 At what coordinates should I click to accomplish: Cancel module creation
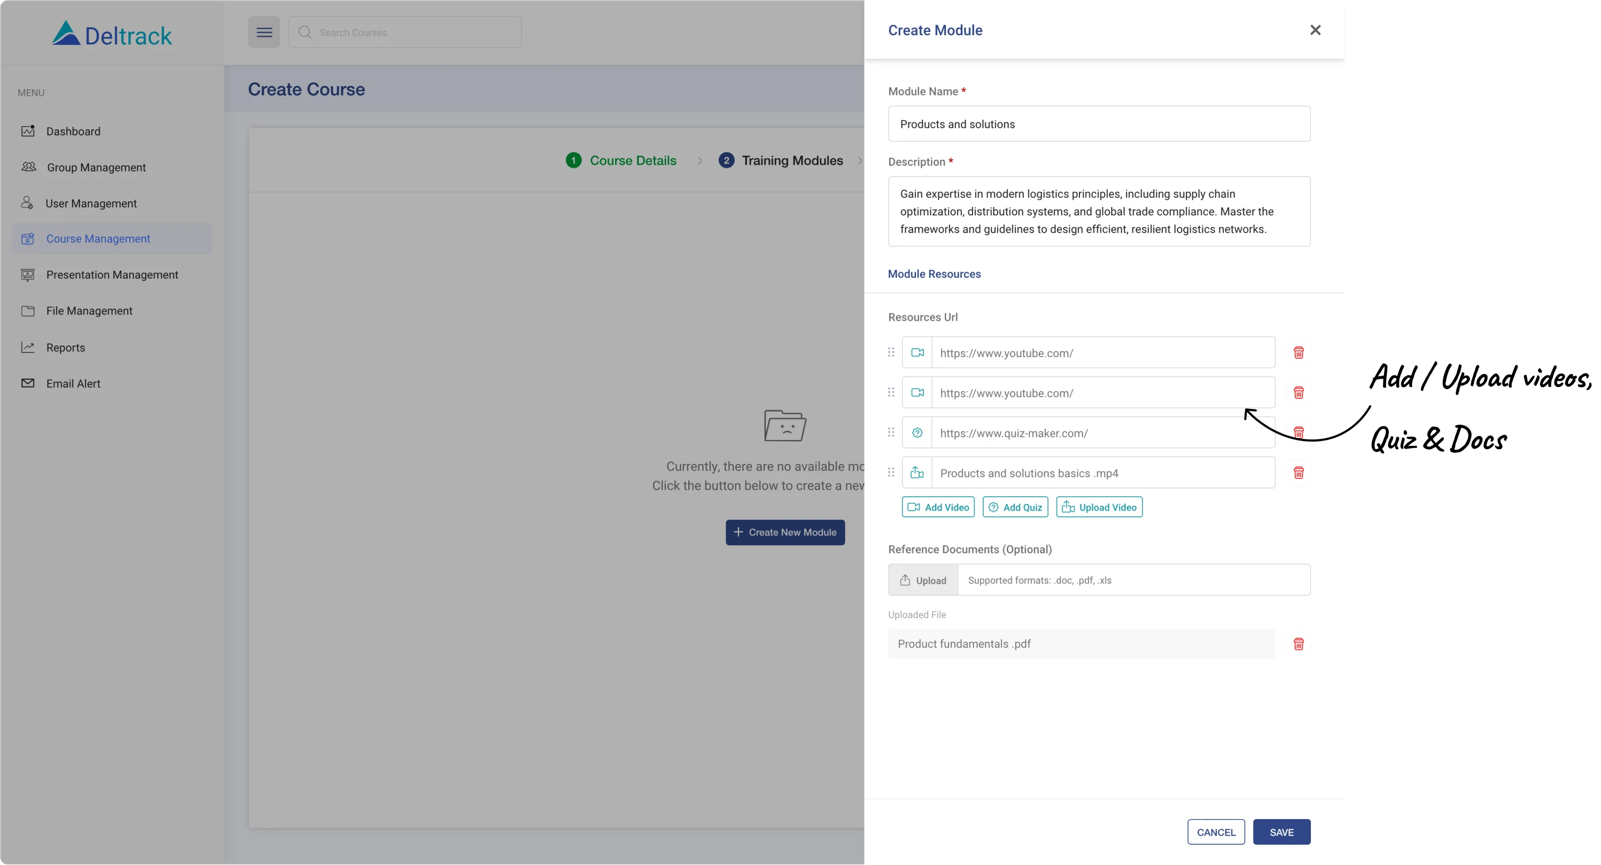pos(1216,832)
